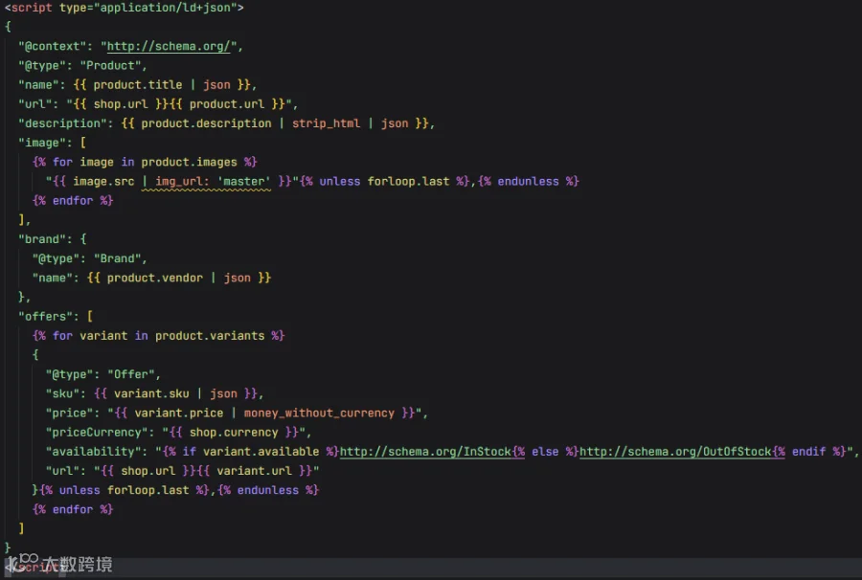Click variant.url in the offer url
This screenshot has width=862, height=580.
[x=254, y=471]
